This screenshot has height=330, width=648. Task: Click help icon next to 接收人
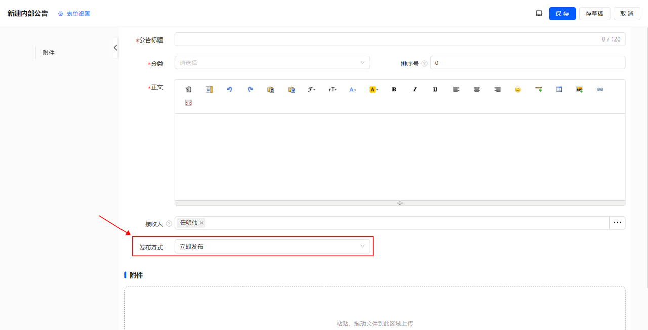point(169,224)
